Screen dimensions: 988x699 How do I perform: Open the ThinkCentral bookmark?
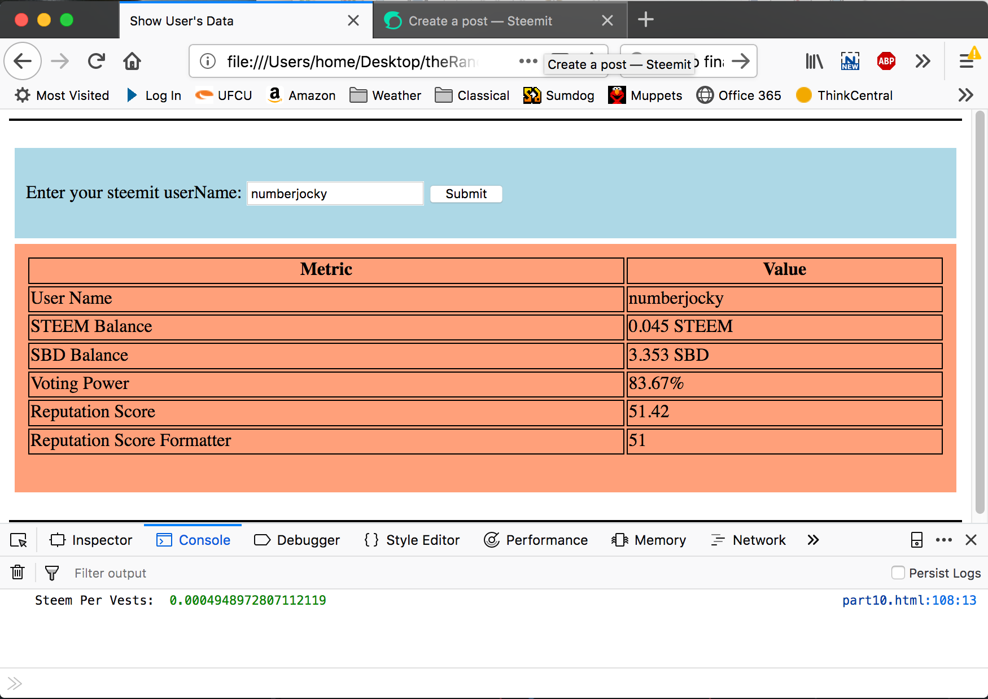click(x=844, y=95)
